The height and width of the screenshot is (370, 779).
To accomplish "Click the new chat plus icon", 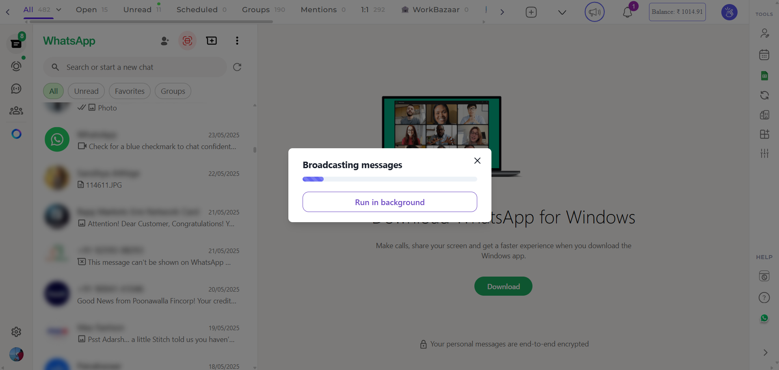I will click(212, 41).
